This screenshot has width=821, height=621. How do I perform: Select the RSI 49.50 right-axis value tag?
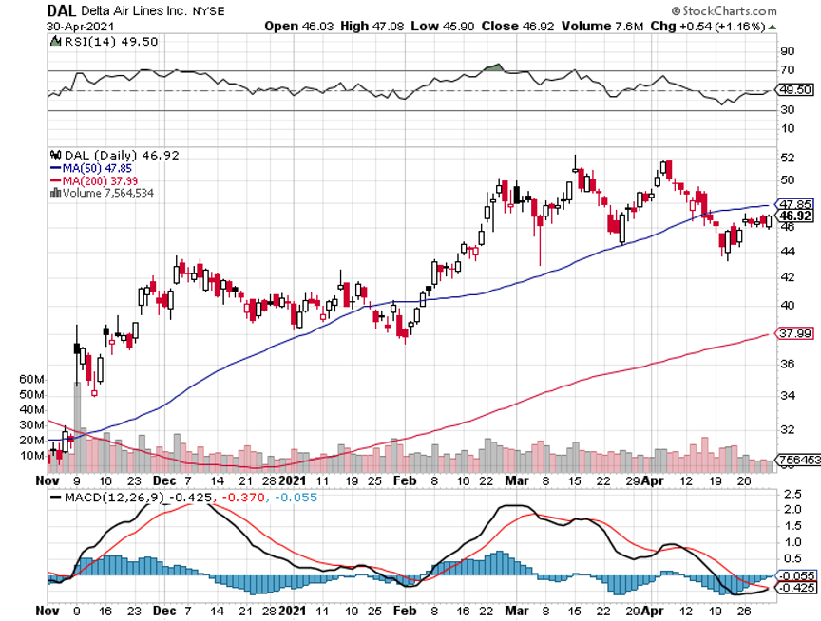796,90
